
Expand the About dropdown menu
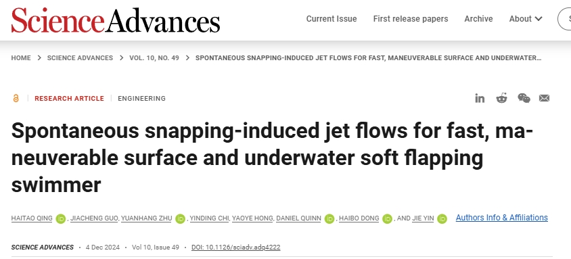(526, 19)
